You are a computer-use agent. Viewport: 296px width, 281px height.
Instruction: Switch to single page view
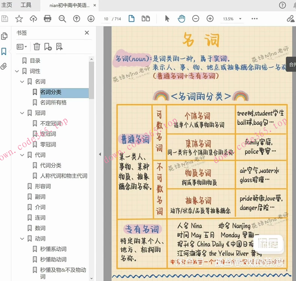pos(132,18)
